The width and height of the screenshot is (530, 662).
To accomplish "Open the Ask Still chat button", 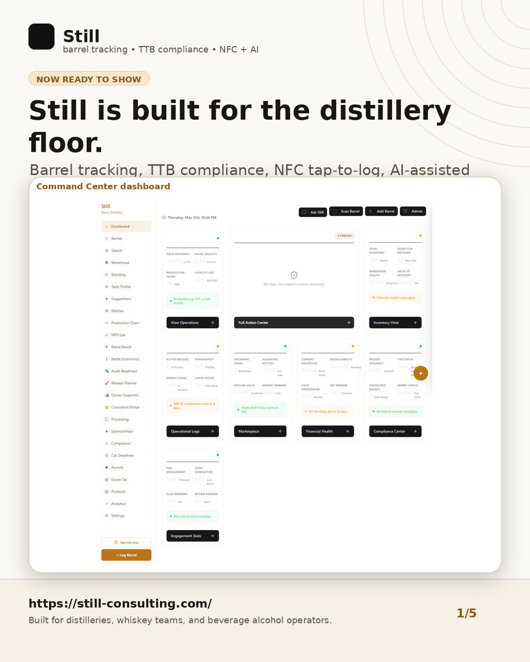I will click(313, 212).
